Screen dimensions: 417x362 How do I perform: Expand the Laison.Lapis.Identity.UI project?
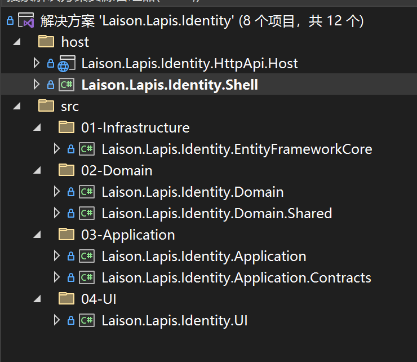(56, 320)
